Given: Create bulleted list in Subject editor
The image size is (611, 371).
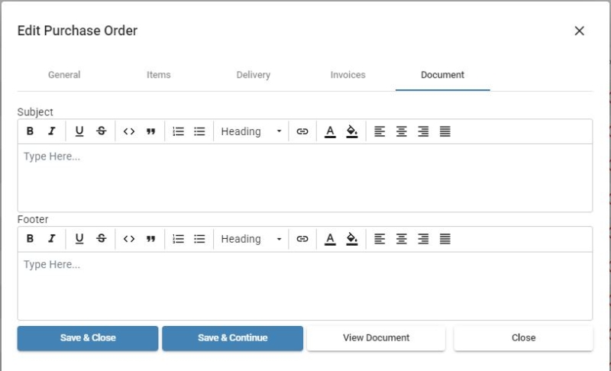Looking at the screenshot, I should [x=199, y=131].
